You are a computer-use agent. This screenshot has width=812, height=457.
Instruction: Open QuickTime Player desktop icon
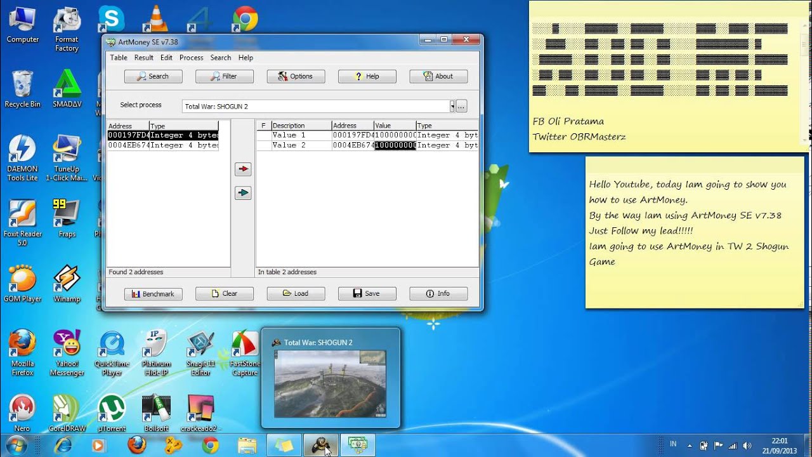(112, 352)
